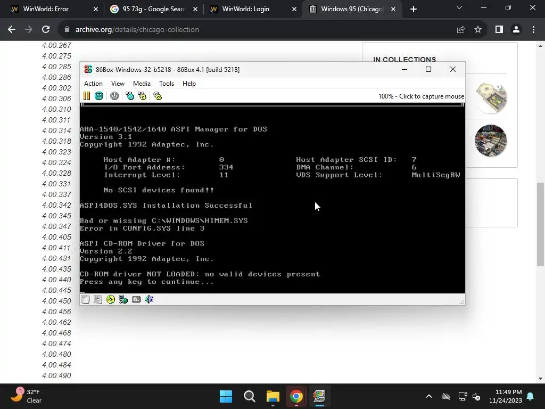Open the View menu in 86Box
This screenshot has height=409, width=545.
coord(118,84)
